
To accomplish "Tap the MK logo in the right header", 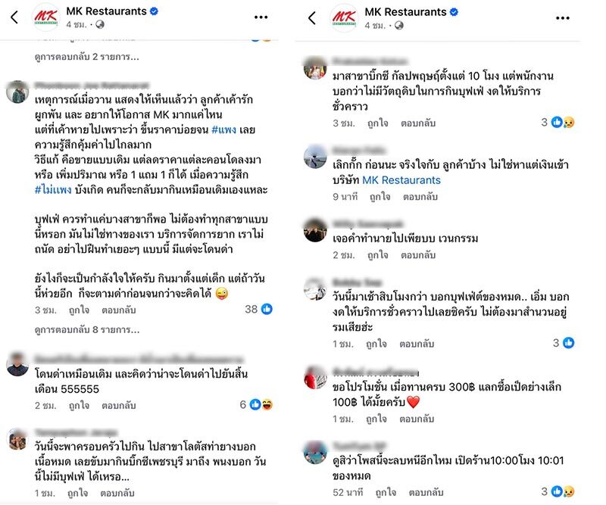I will 344,17.
